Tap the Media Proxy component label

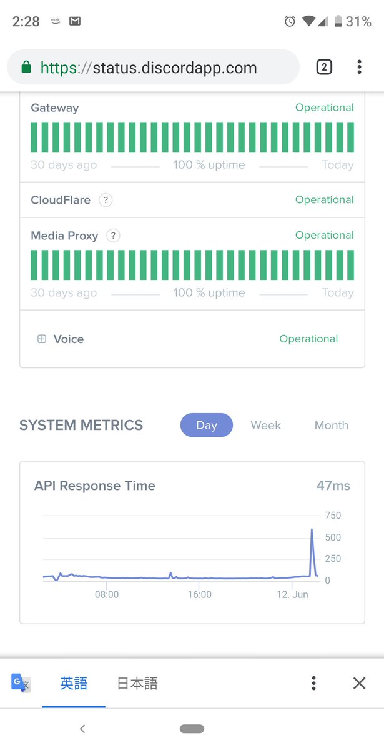tap(64, 236)
